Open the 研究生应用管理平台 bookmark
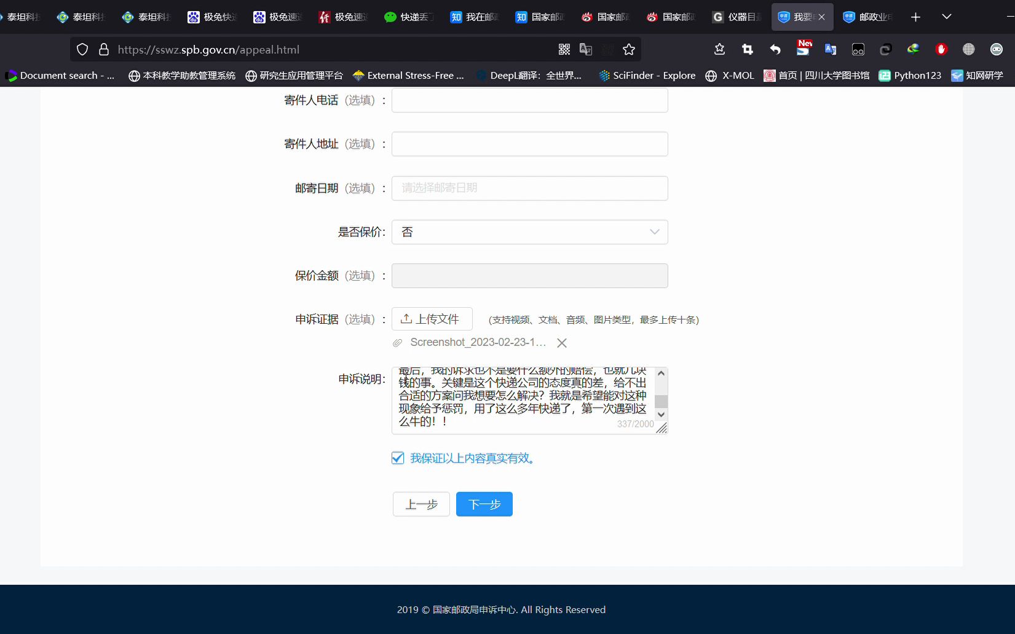The height and width of the screenshot is (634, 1015). pos(294,76)
